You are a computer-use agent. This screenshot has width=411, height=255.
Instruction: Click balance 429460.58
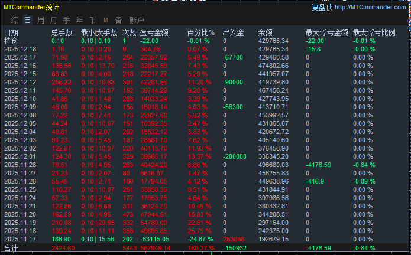click(273, 57)
